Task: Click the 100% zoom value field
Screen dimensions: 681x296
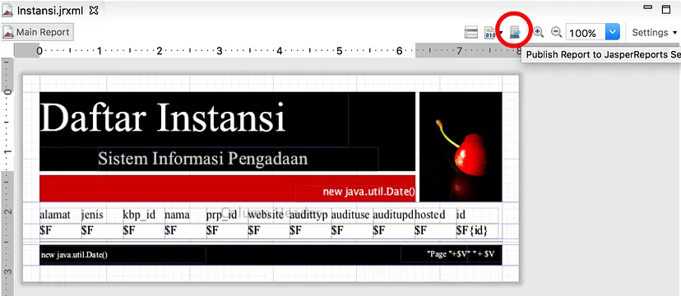Action: pos(586,33)
